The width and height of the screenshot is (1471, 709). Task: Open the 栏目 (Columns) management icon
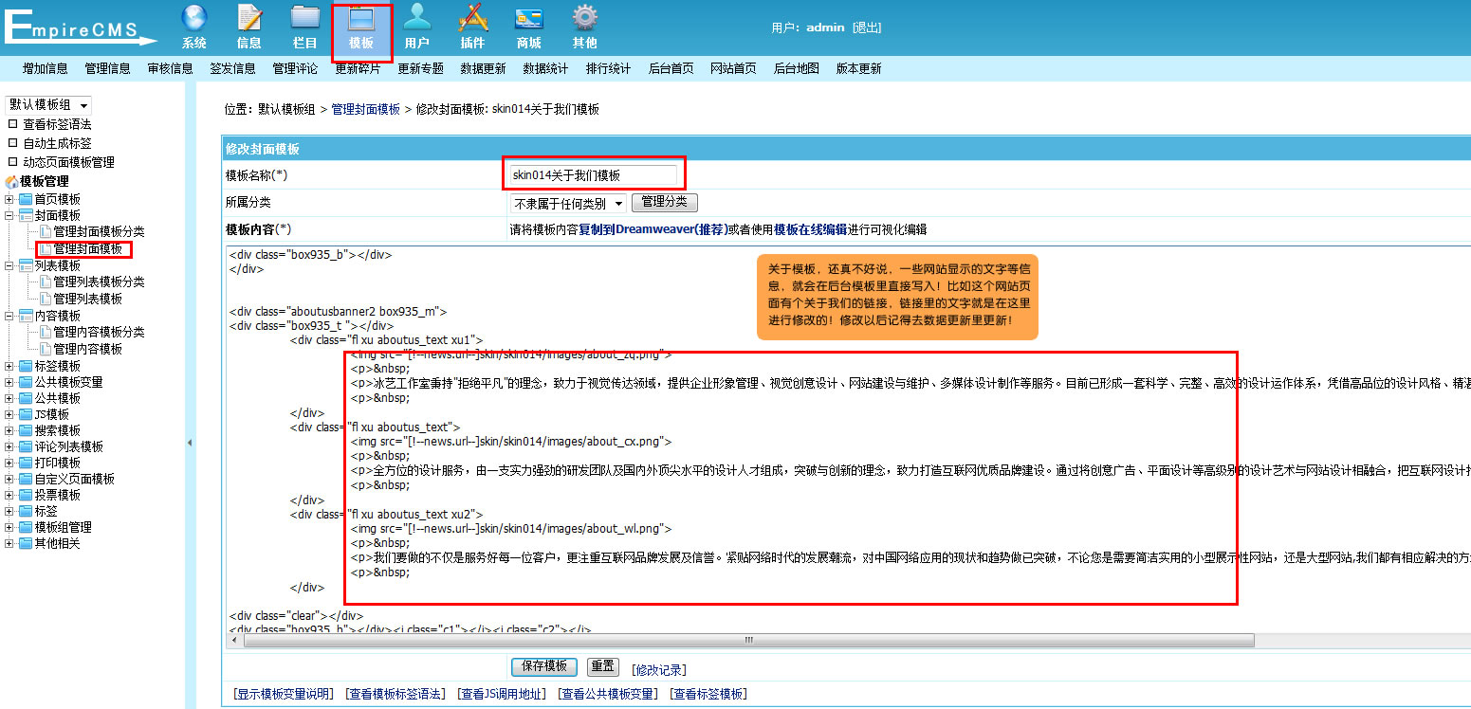(x=304, y=26)
